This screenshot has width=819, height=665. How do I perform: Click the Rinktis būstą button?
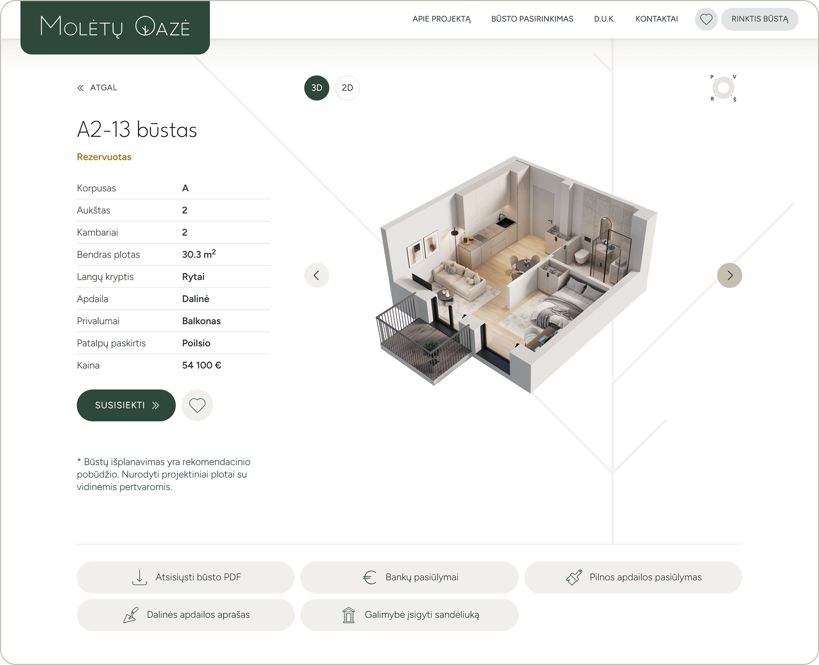759,19
